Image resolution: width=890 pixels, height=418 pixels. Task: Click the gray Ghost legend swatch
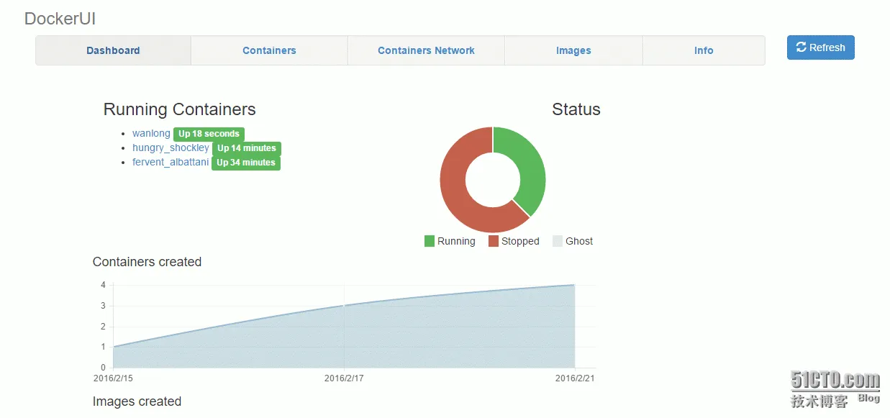click(558, 241)
